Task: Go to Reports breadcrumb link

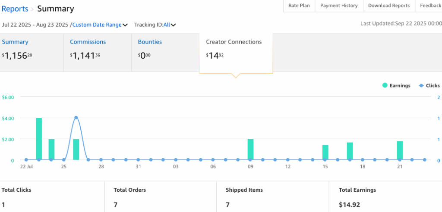Action: (15, 9)
